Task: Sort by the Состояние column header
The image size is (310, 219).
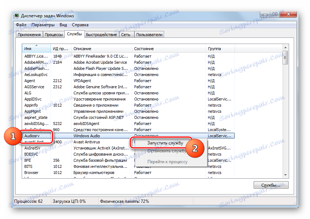Action: [x=169, y=49]
